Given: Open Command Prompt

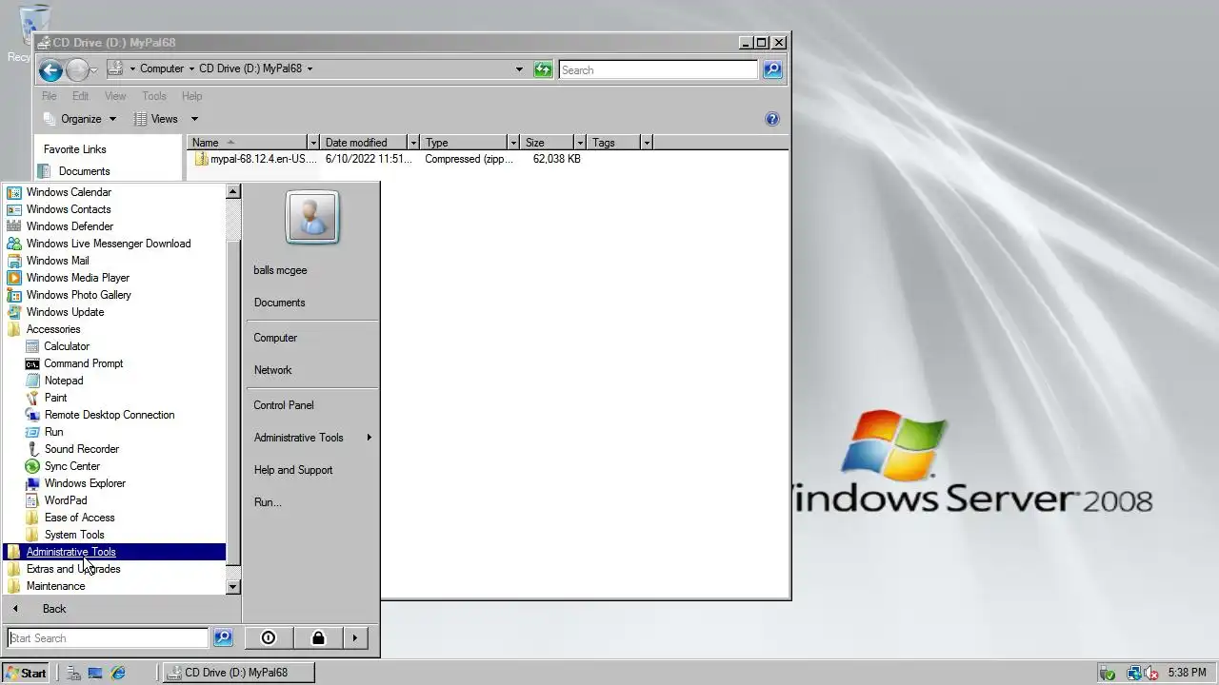Looking at the screenshot, I should tap(84, 363).
